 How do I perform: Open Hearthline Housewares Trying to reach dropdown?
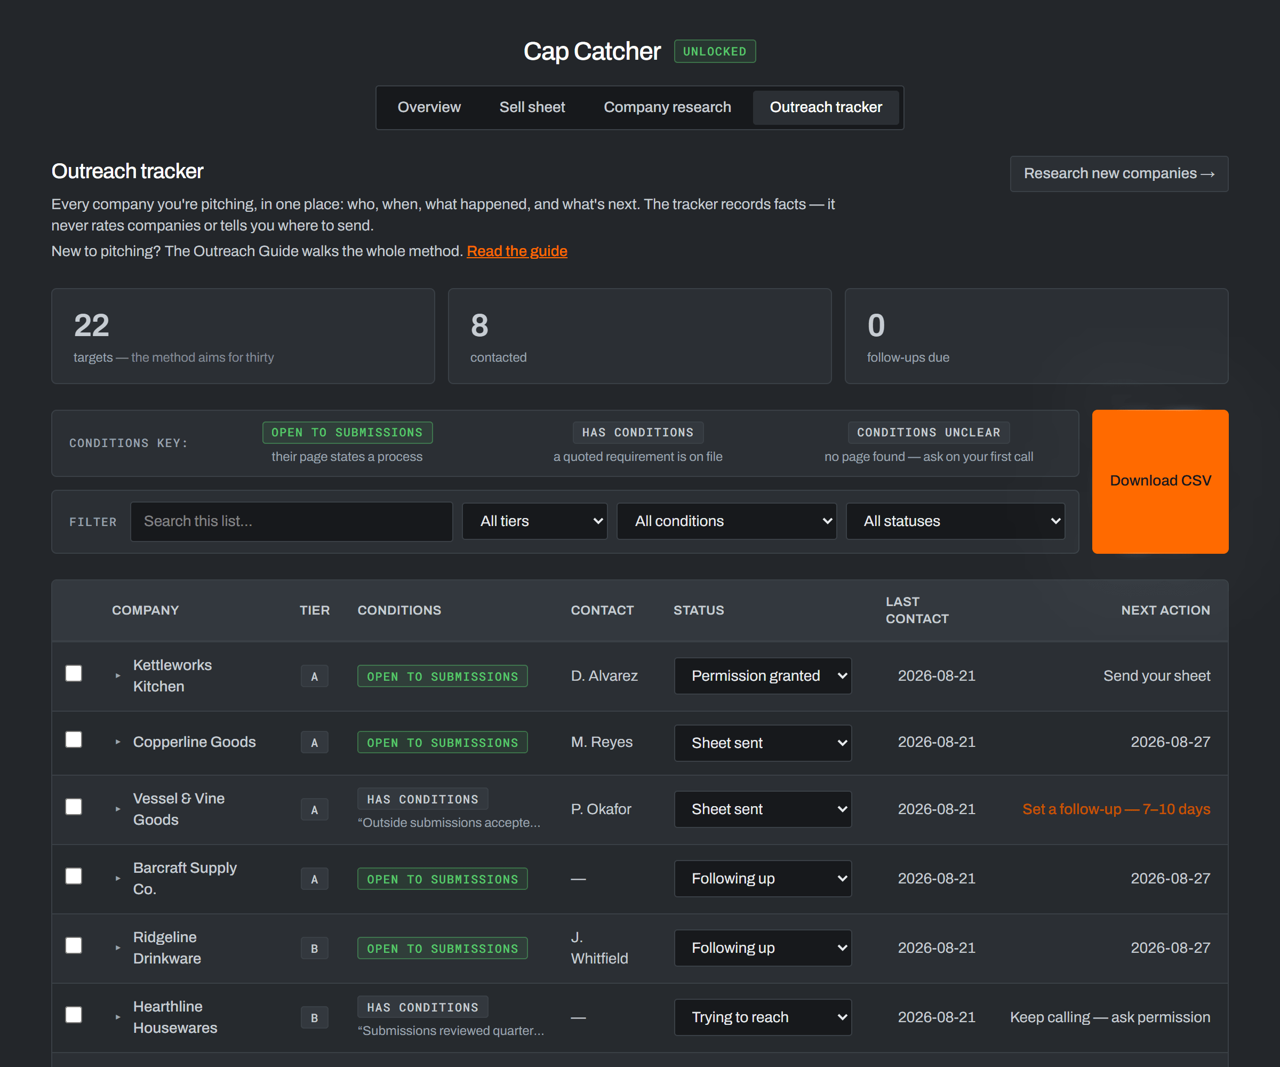point(763,1017)
